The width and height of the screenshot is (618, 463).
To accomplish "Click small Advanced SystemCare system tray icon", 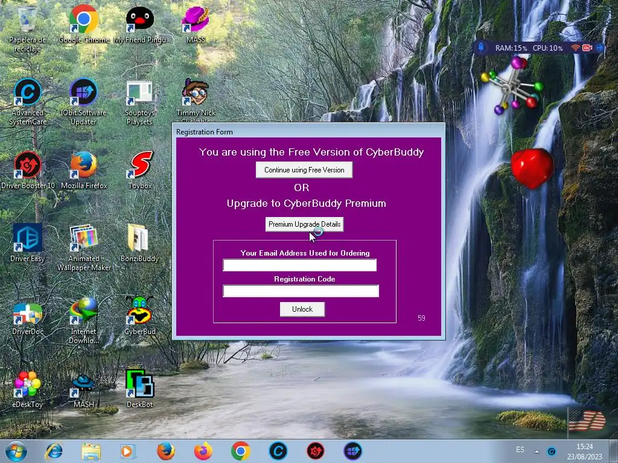I will pyautogui.click(x=552, y=452).
